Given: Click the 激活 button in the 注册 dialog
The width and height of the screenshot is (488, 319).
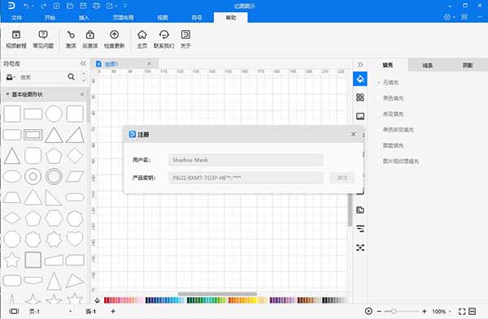Looking at the screenshot, I should (x=342, y=178).
